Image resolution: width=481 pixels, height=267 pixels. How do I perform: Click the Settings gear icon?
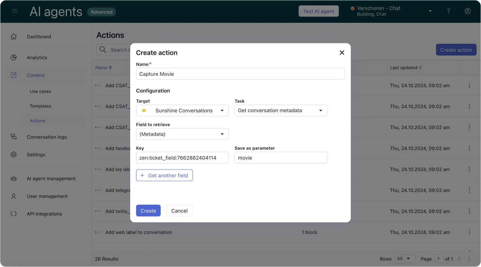click(x=14, y=154)
